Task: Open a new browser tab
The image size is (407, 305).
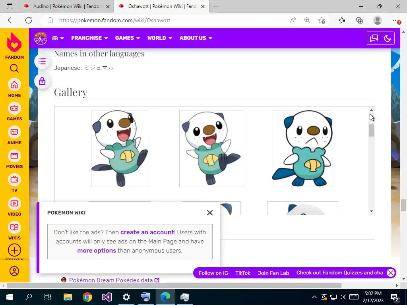Action: [x=216, y=6]
